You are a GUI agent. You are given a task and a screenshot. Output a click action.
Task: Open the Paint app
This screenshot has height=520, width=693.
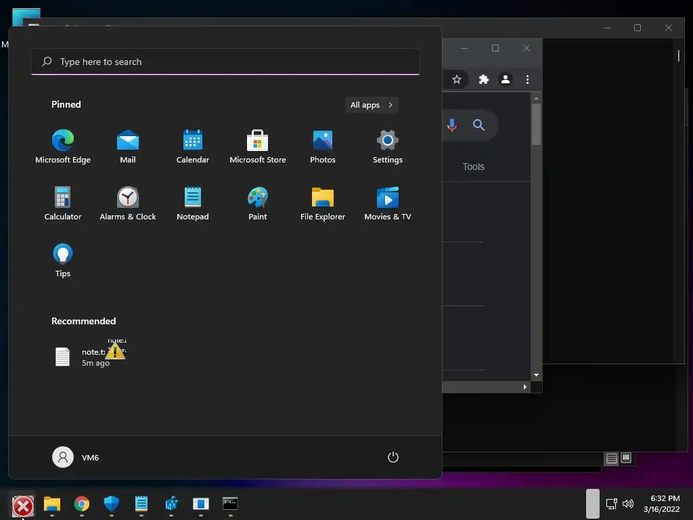[258, 203]
